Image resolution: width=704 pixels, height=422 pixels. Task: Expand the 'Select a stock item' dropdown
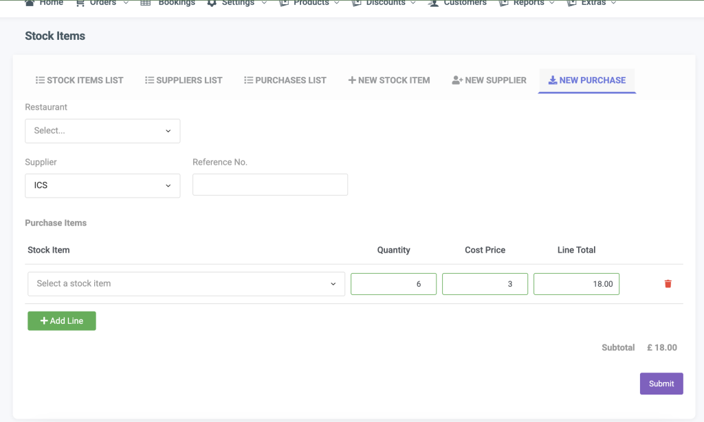(186, 284)
